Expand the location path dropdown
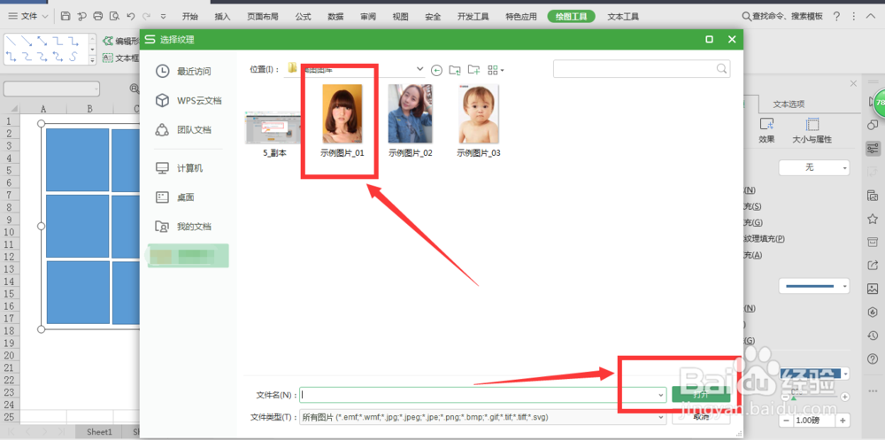 [419, 69]
